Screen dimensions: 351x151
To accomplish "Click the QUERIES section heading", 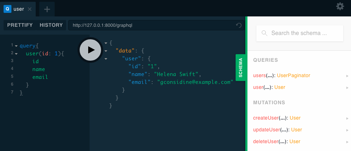I will 266,60.
